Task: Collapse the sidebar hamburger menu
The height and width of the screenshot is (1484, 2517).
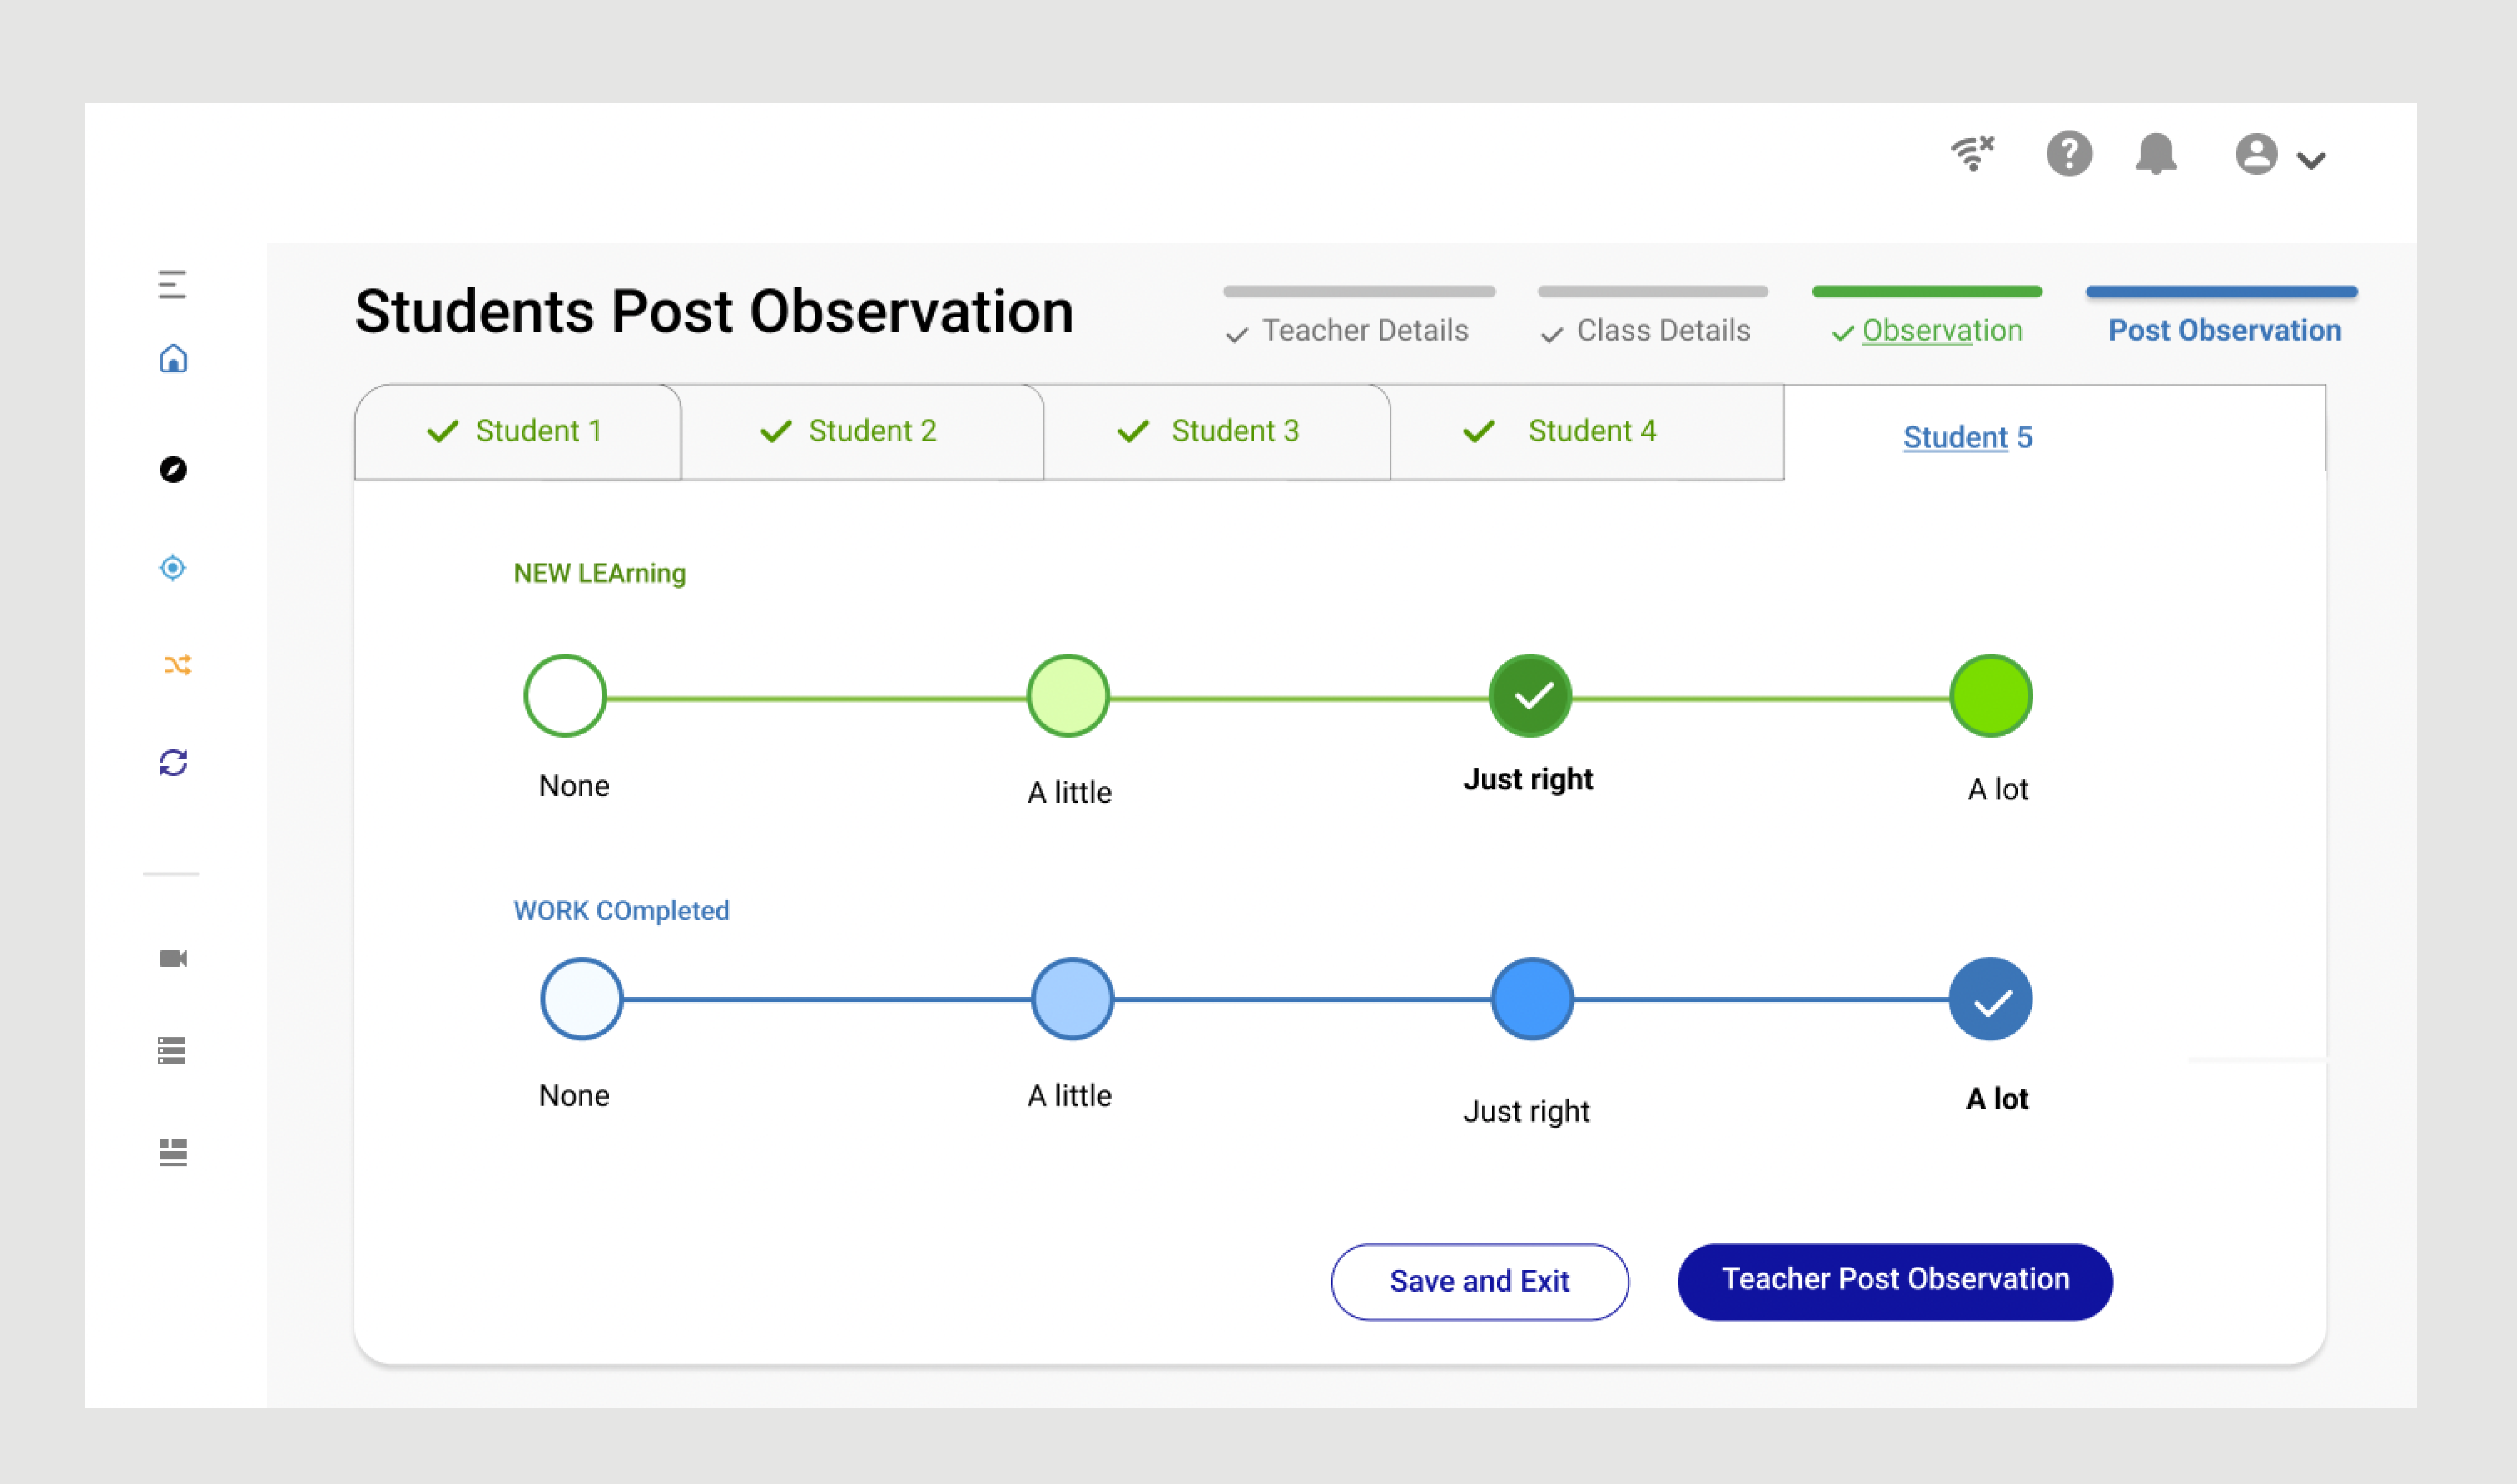Action: [172, 285]
